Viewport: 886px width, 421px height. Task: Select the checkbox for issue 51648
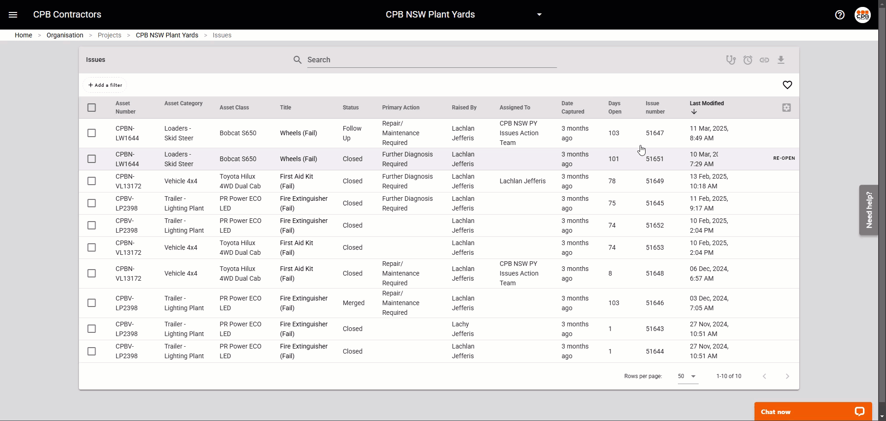point(92,273)
